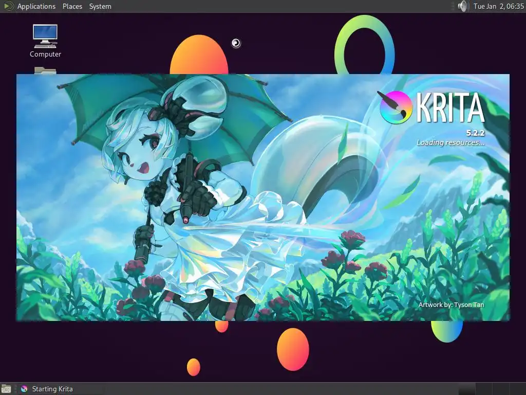Open the System menu

pos(100,6)
